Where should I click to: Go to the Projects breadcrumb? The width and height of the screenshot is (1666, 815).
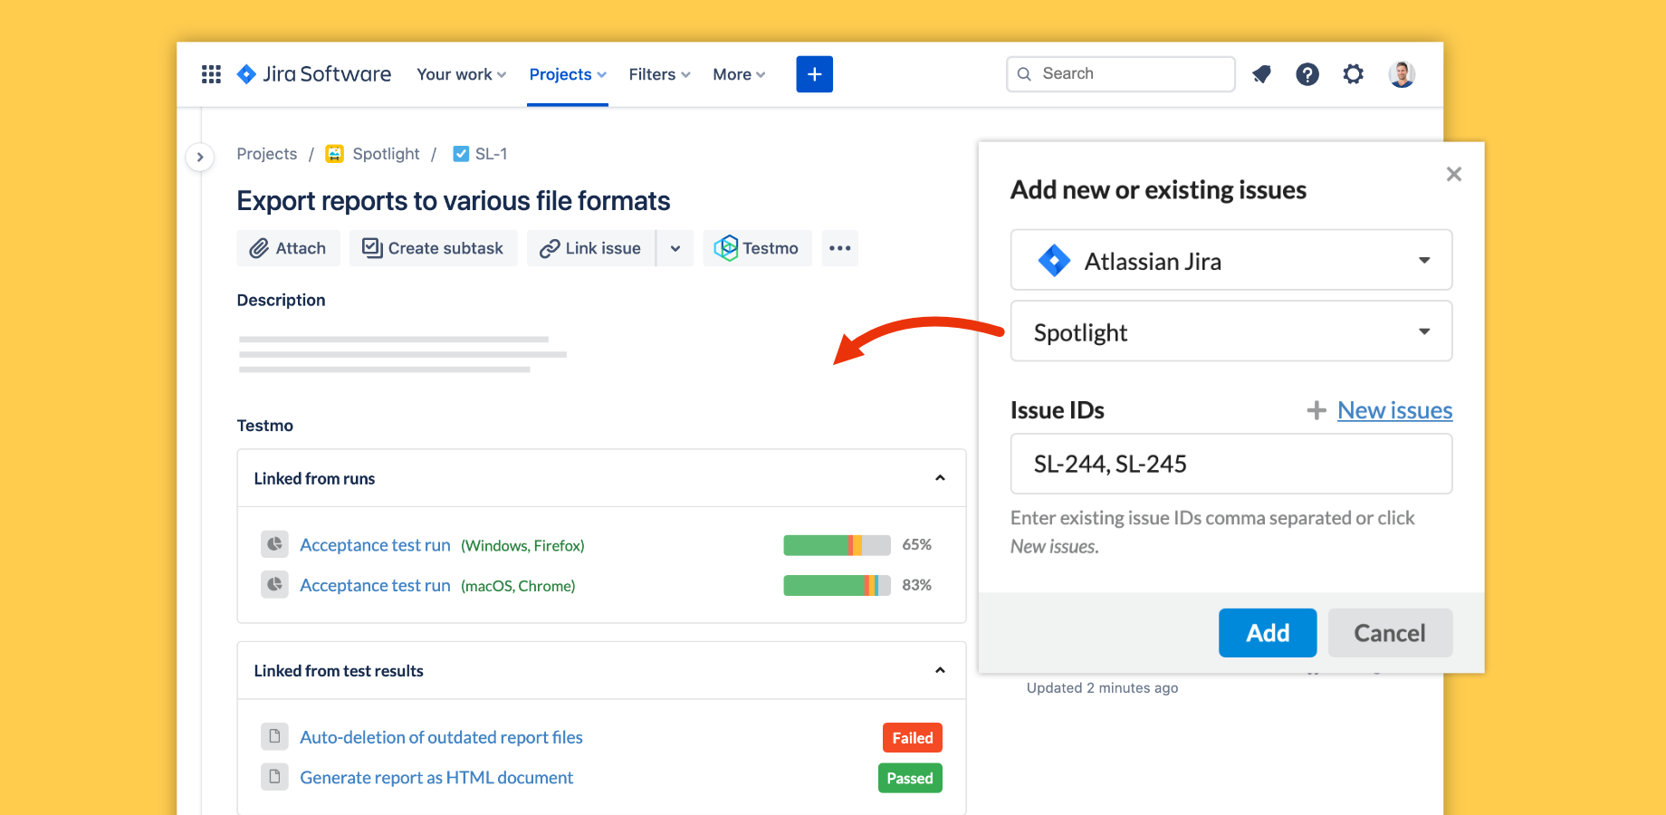point(266,154)
